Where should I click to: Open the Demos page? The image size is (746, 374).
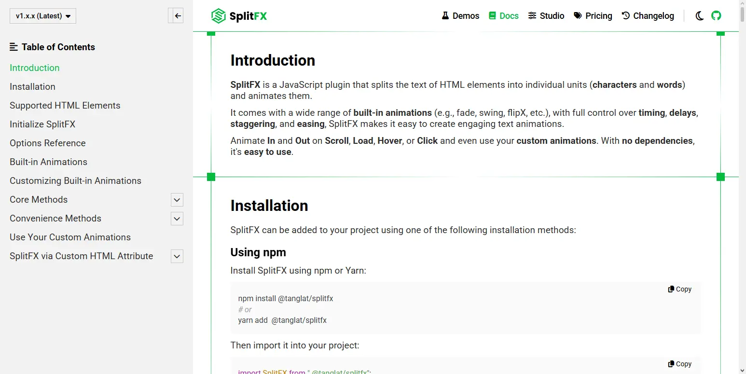click(460, 16)
